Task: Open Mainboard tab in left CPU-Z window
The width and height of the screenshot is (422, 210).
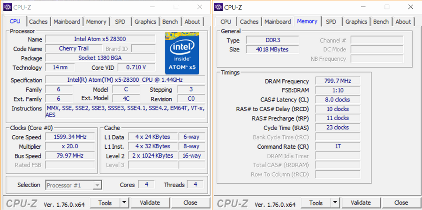Action: [x=67, y=22]
